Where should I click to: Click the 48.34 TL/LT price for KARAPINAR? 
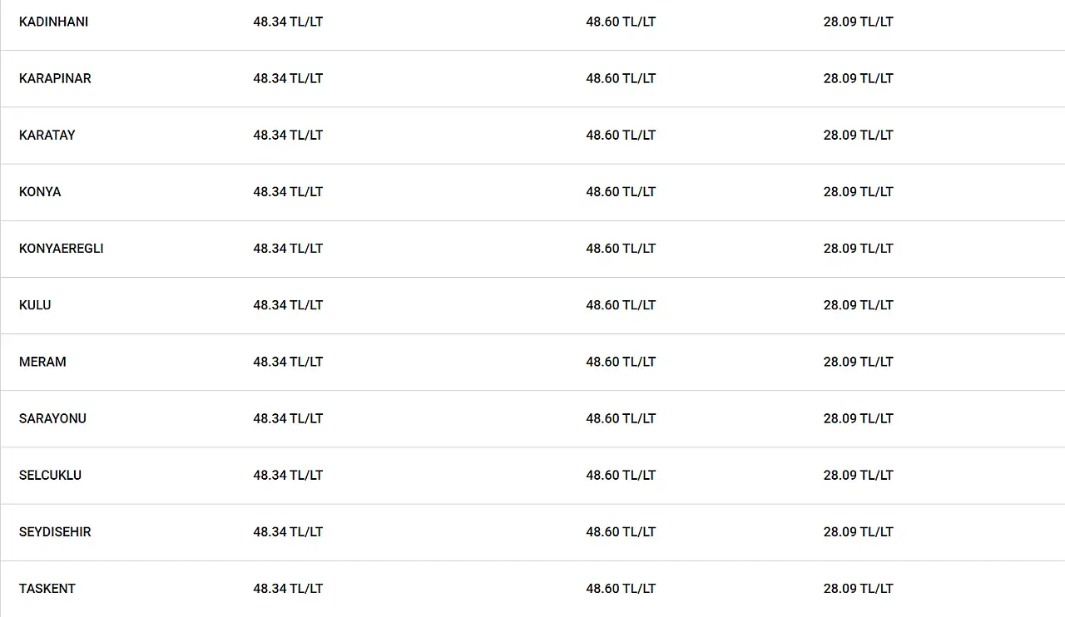(288, 78)
